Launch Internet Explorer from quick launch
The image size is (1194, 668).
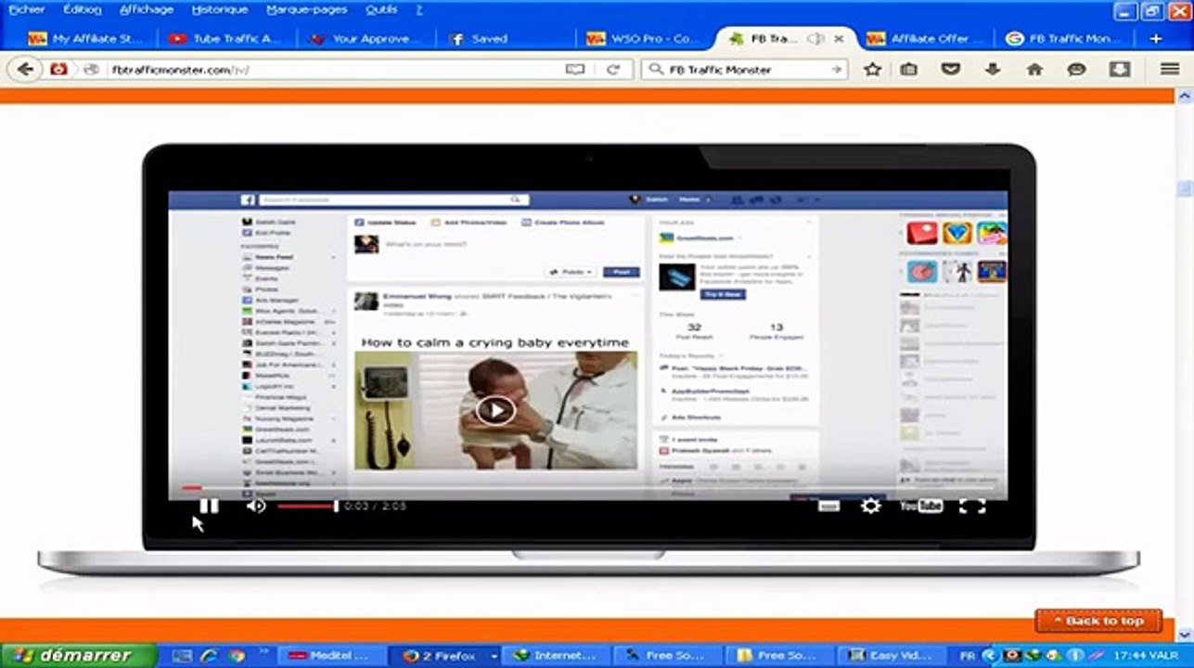click(x=210, y=655)
